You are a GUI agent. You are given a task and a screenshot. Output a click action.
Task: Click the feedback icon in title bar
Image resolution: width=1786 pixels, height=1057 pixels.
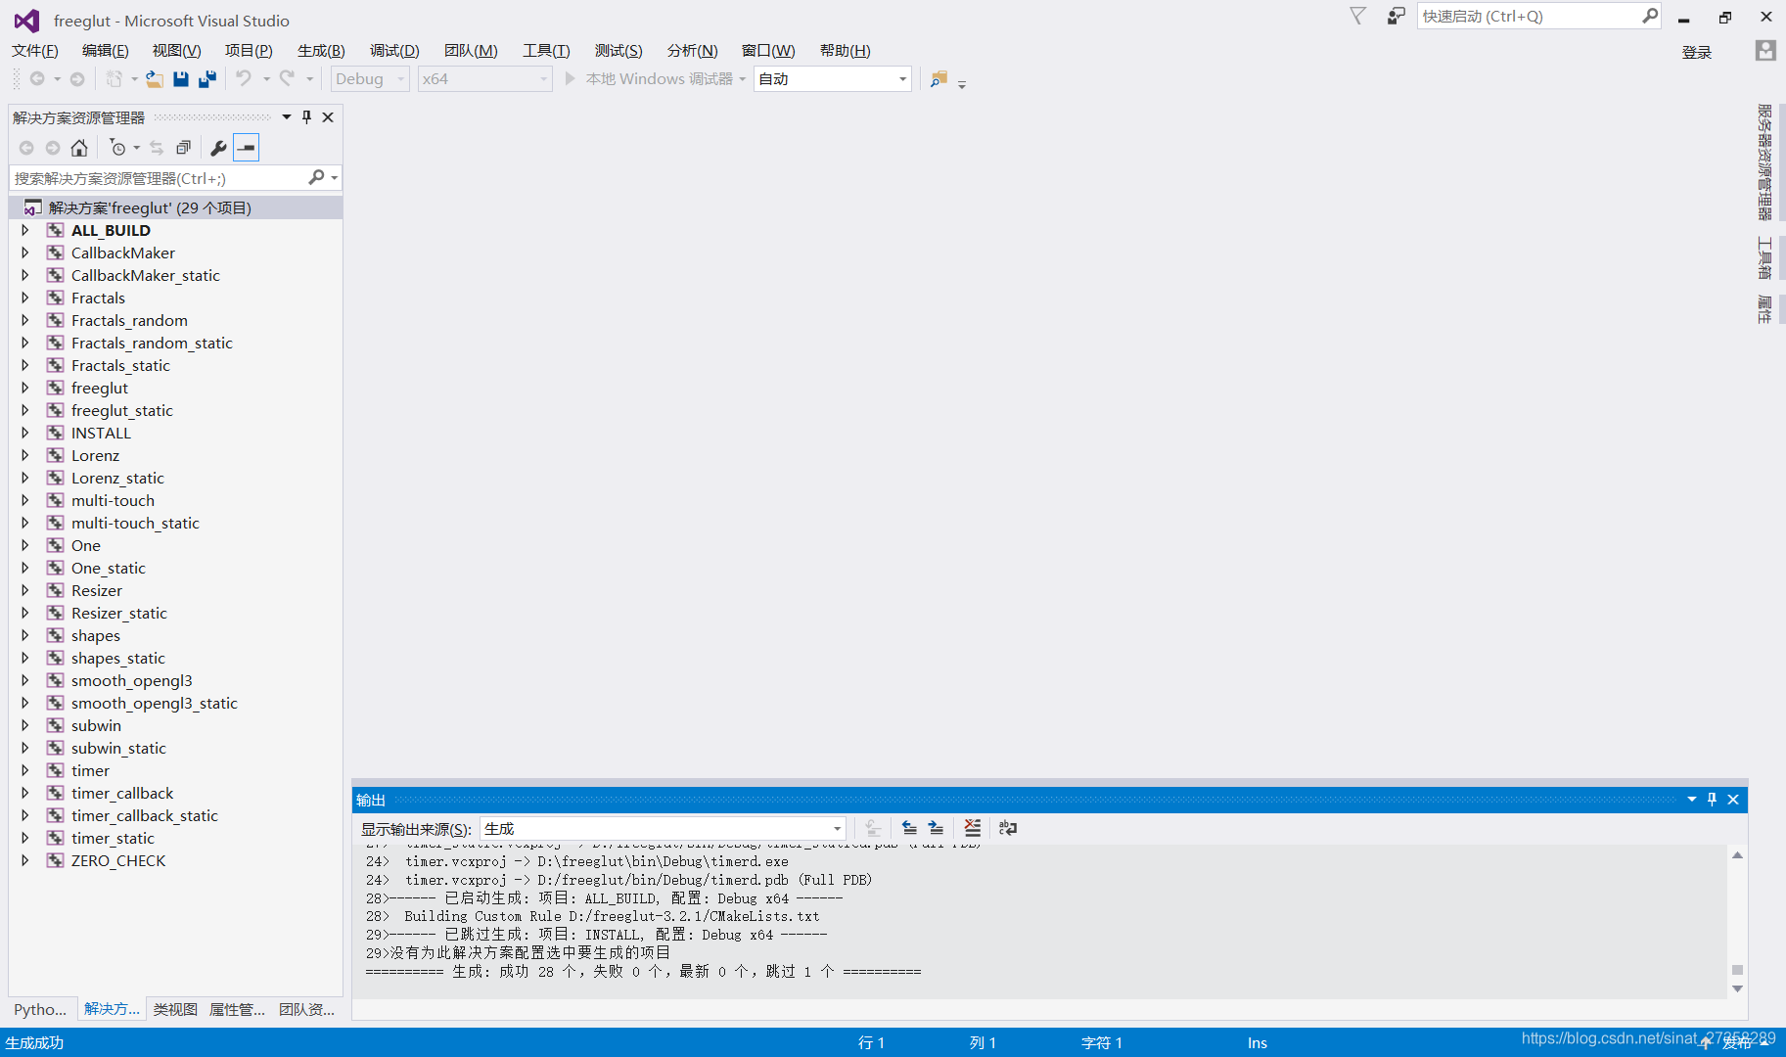[x=1396, y=17]
